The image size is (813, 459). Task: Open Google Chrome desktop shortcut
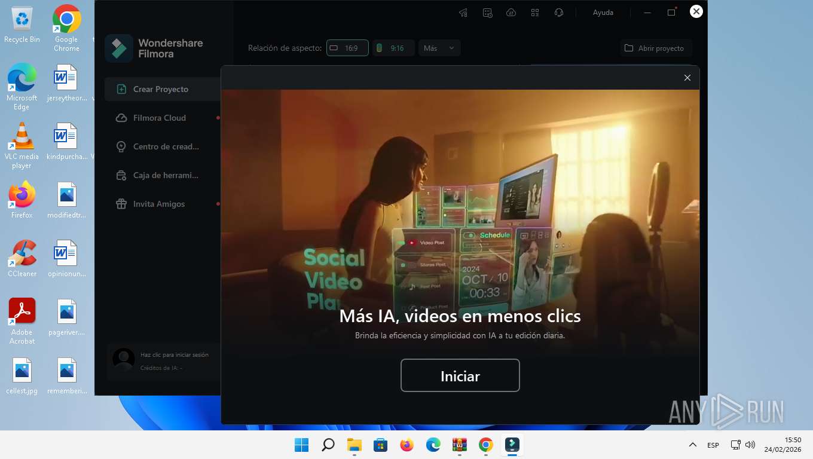pos(66,29)
